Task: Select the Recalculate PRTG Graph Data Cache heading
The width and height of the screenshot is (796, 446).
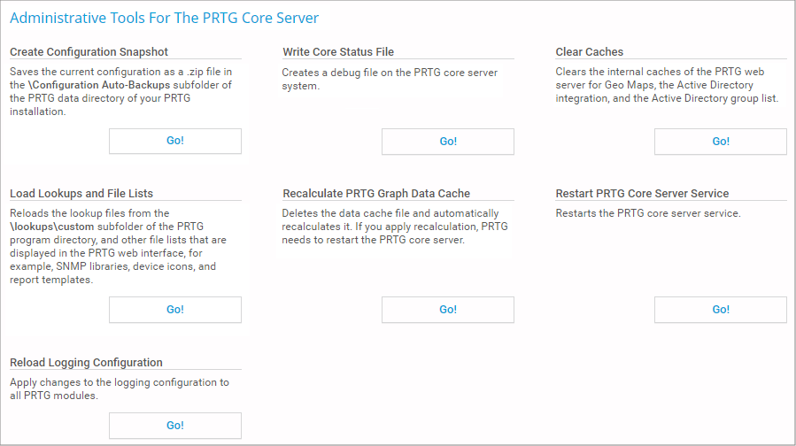Action: (x=376, y=194)
